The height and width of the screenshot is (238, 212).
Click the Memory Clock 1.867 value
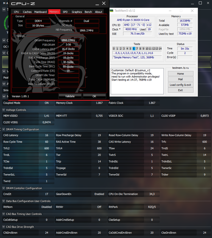click(99, 103)
